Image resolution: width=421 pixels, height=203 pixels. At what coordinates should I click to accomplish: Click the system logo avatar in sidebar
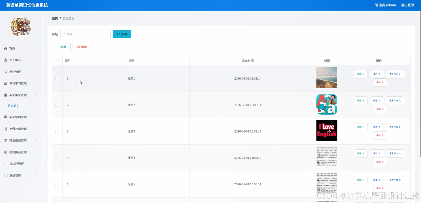tap(21, 27)
